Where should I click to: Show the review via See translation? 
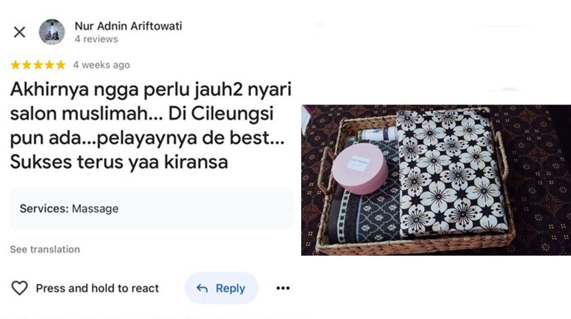[45, 249]
